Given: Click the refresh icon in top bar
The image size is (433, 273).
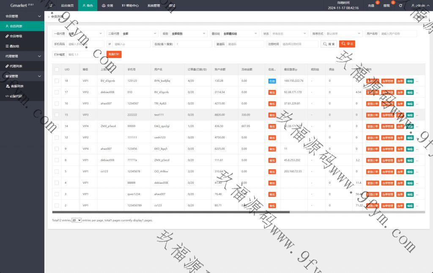Looking at the screenshot, I should 400,6.
